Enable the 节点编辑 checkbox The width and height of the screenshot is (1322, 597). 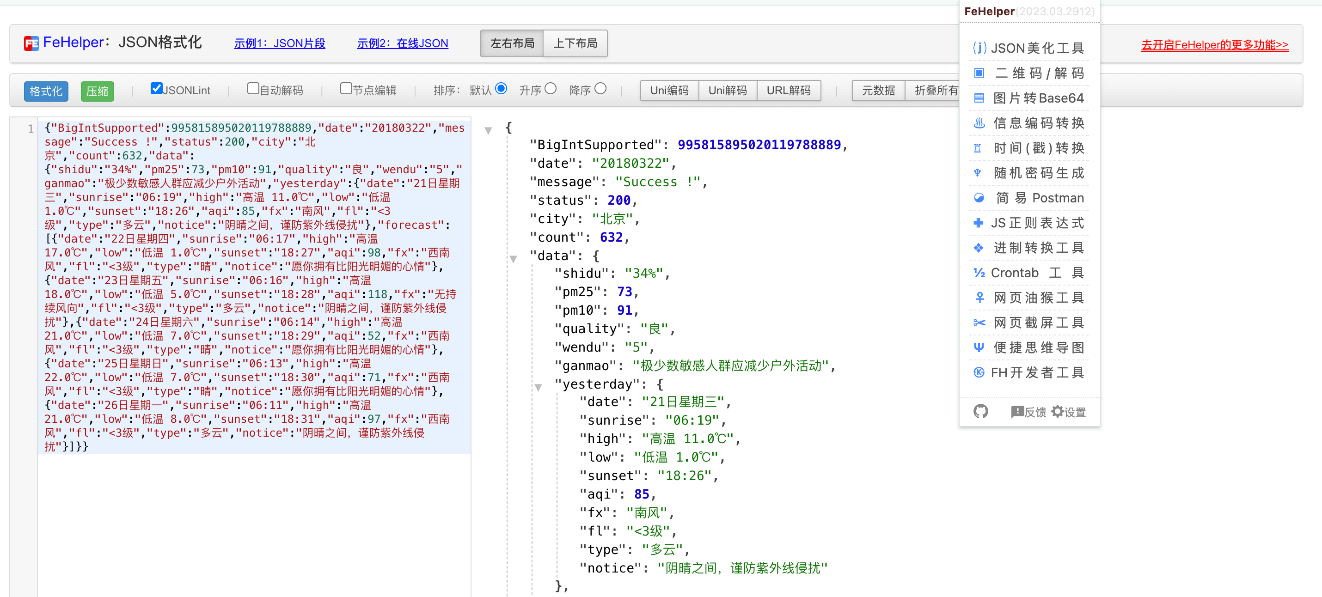pyautogui.click(x=346, y=88)
